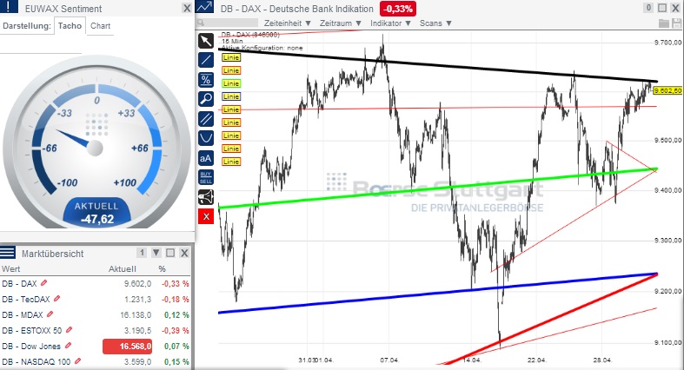Click the black-bordered Linie label
The image size is (684, 370).
(x=231, y=57)
